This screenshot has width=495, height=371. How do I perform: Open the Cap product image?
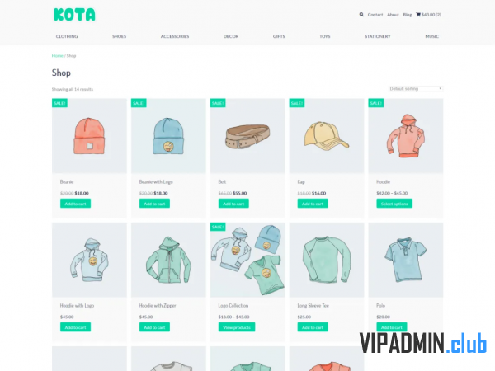[x=327, y=136]
